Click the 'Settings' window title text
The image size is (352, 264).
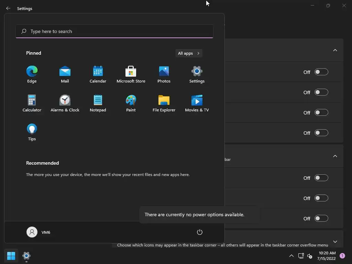click(x=25, y=9)
